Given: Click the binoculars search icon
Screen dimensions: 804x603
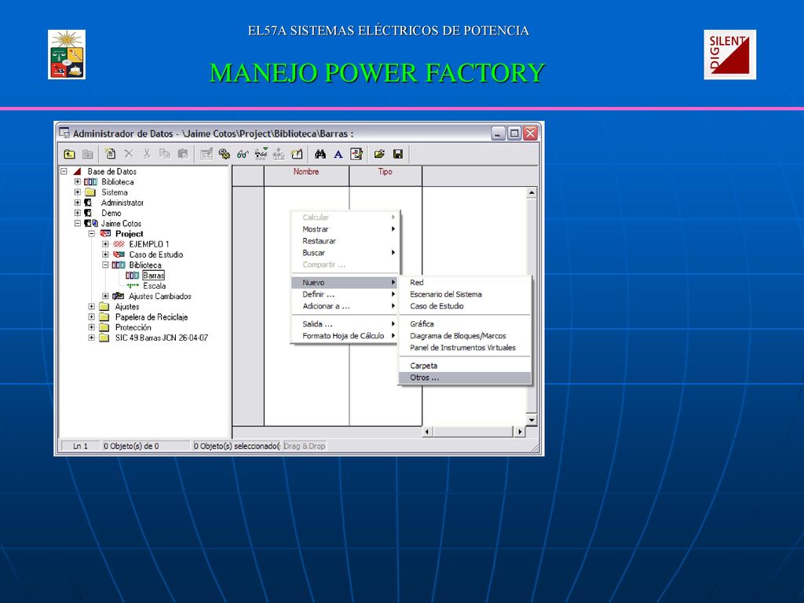Looking at the screenshot, I should coord(320,154).
